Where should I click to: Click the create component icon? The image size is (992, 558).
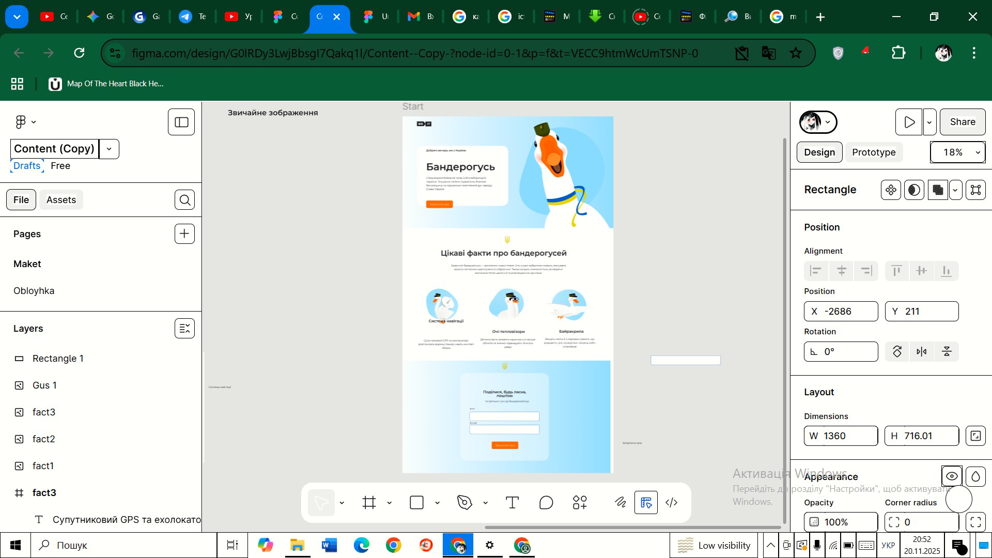click(891, 190)
